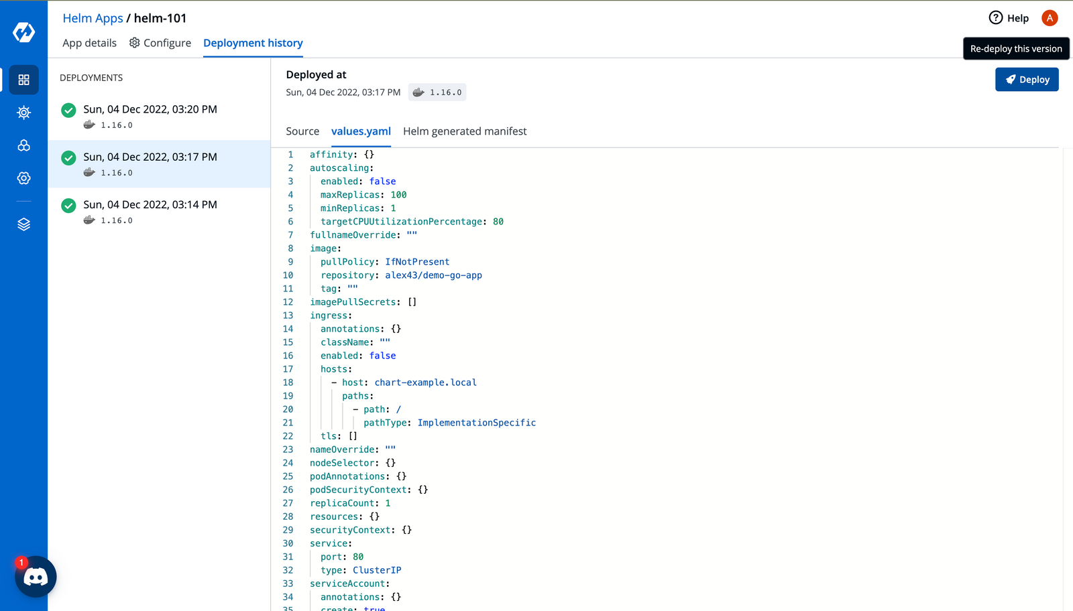Open the Discord chat widget

[x=36, y=577]
